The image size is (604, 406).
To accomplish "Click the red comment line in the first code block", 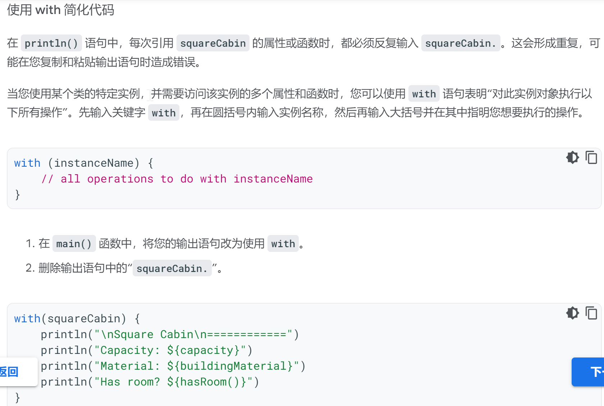I will pos(177,179).
